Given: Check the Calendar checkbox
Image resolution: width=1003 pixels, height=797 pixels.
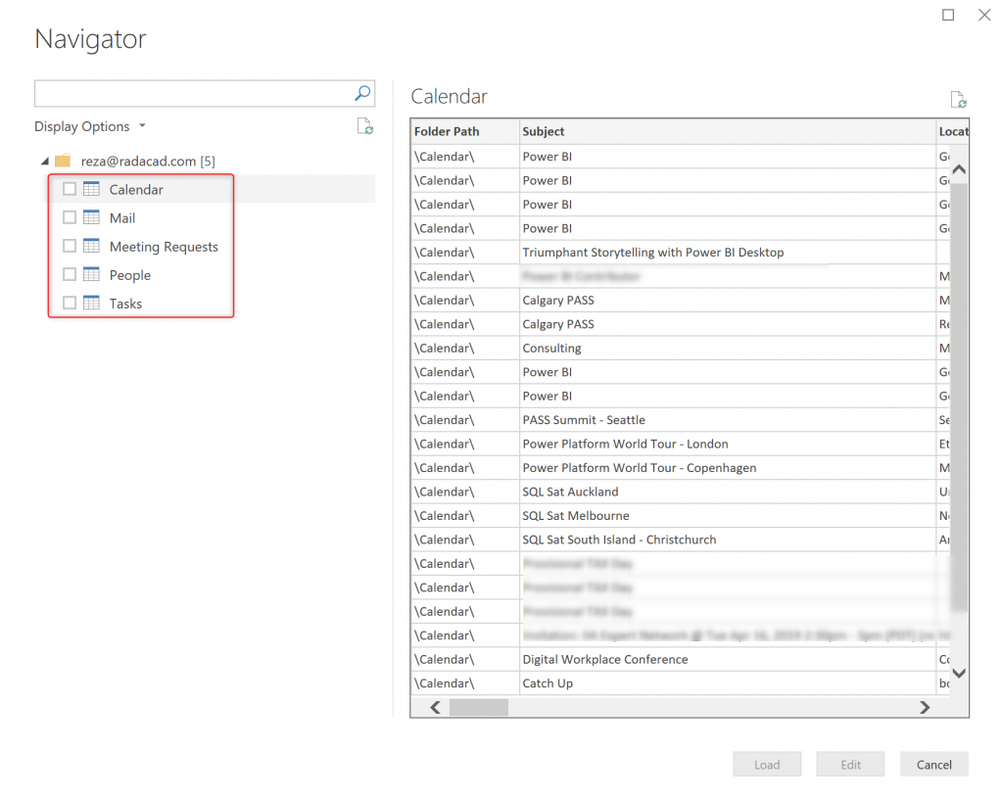Looking at the screenshot, I should click(70, 189).
